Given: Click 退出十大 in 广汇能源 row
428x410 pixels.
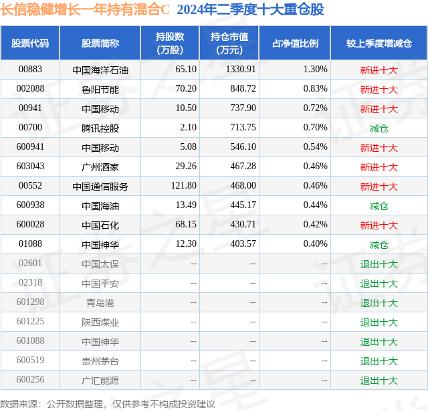Looking at the screenshot, I should coord(379,381).
